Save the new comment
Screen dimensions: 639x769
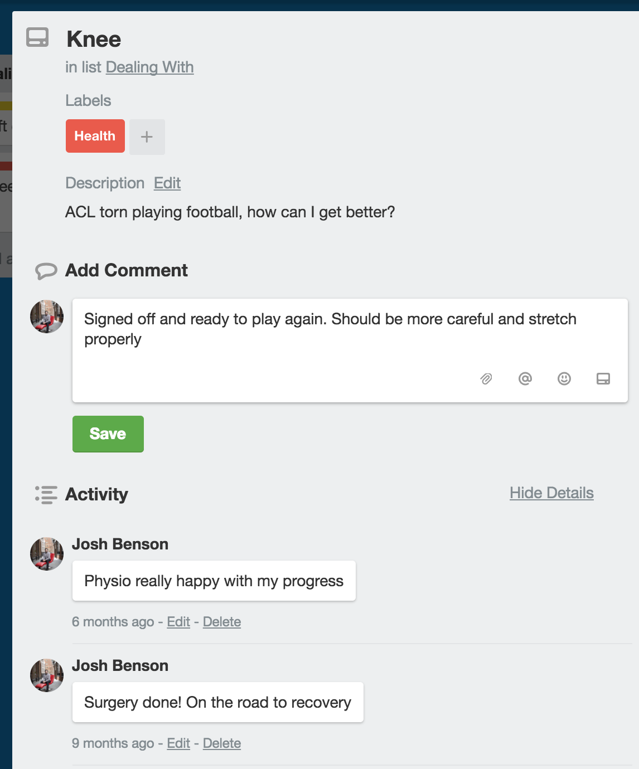pos(108,434)
